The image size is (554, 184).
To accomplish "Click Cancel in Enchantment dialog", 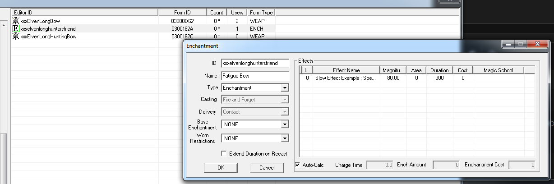I will (267, 168).
